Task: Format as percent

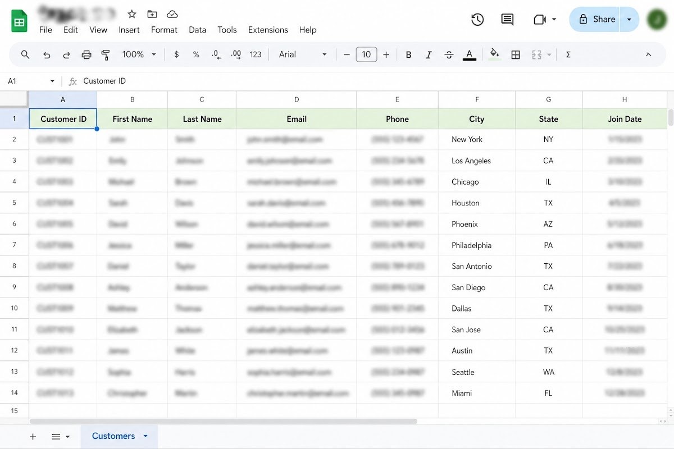Action: [196, 54]
